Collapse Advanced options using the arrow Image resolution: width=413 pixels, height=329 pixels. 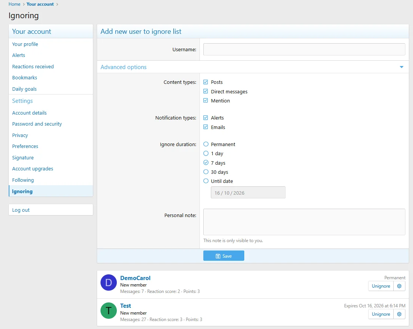(401, 67)
